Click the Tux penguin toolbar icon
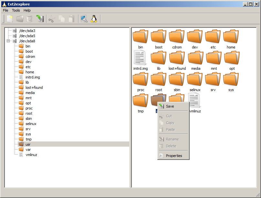The height and width of the screenshot is (198, 261). 94,19
